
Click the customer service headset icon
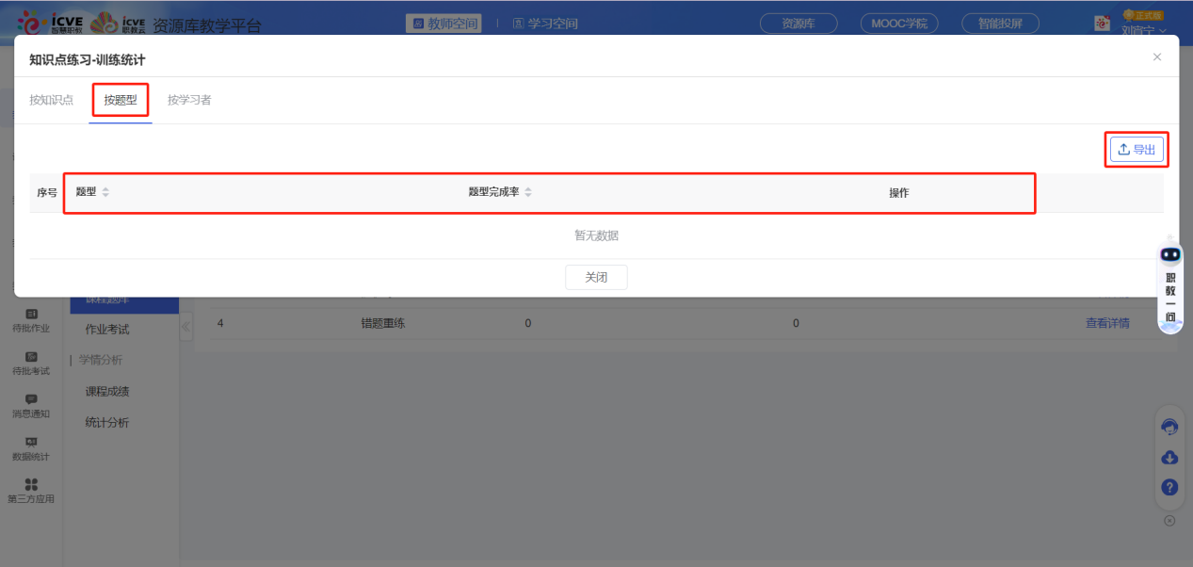coord(1169,428)
